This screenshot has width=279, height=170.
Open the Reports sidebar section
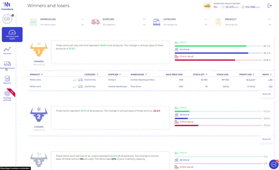pyautogui.click(x=7, y=80)
